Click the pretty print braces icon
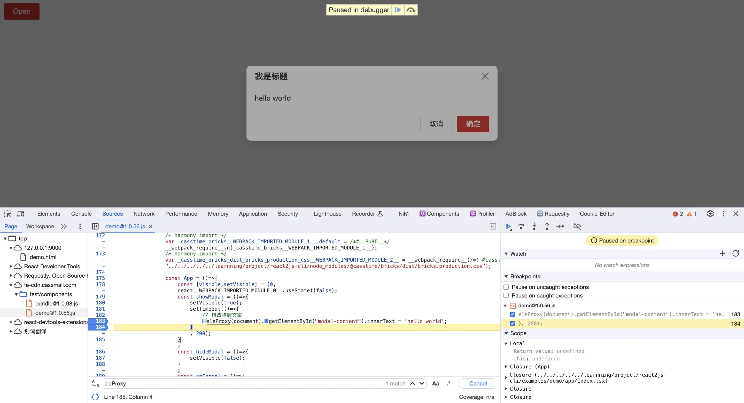 95,397
